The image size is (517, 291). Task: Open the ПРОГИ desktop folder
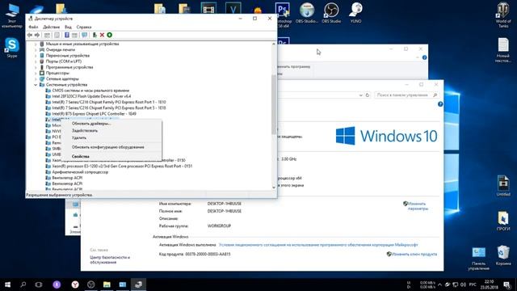pos(503,221)
